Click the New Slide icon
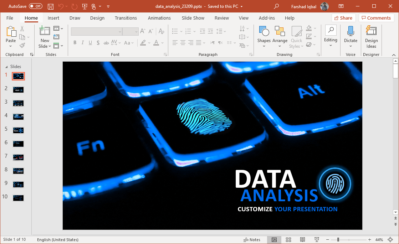This screenshot has width=399, height=244. coord(45,32)
